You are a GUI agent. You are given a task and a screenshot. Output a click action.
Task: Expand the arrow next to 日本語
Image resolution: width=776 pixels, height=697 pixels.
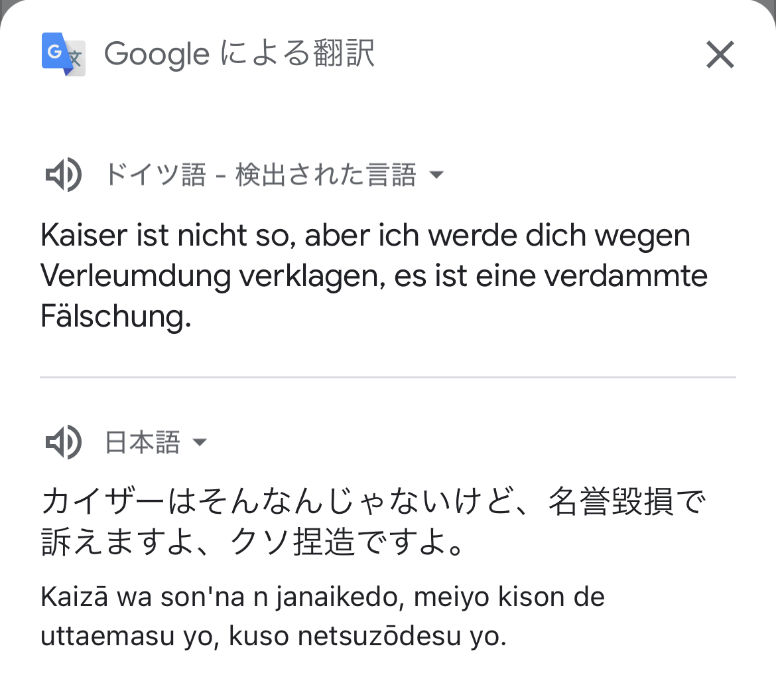pyautogui.click(x=199, y=442)
